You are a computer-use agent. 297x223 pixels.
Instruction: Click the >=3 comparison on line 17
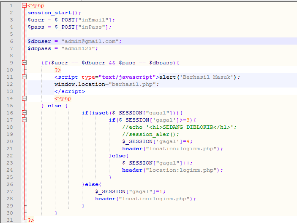point(185,120)
